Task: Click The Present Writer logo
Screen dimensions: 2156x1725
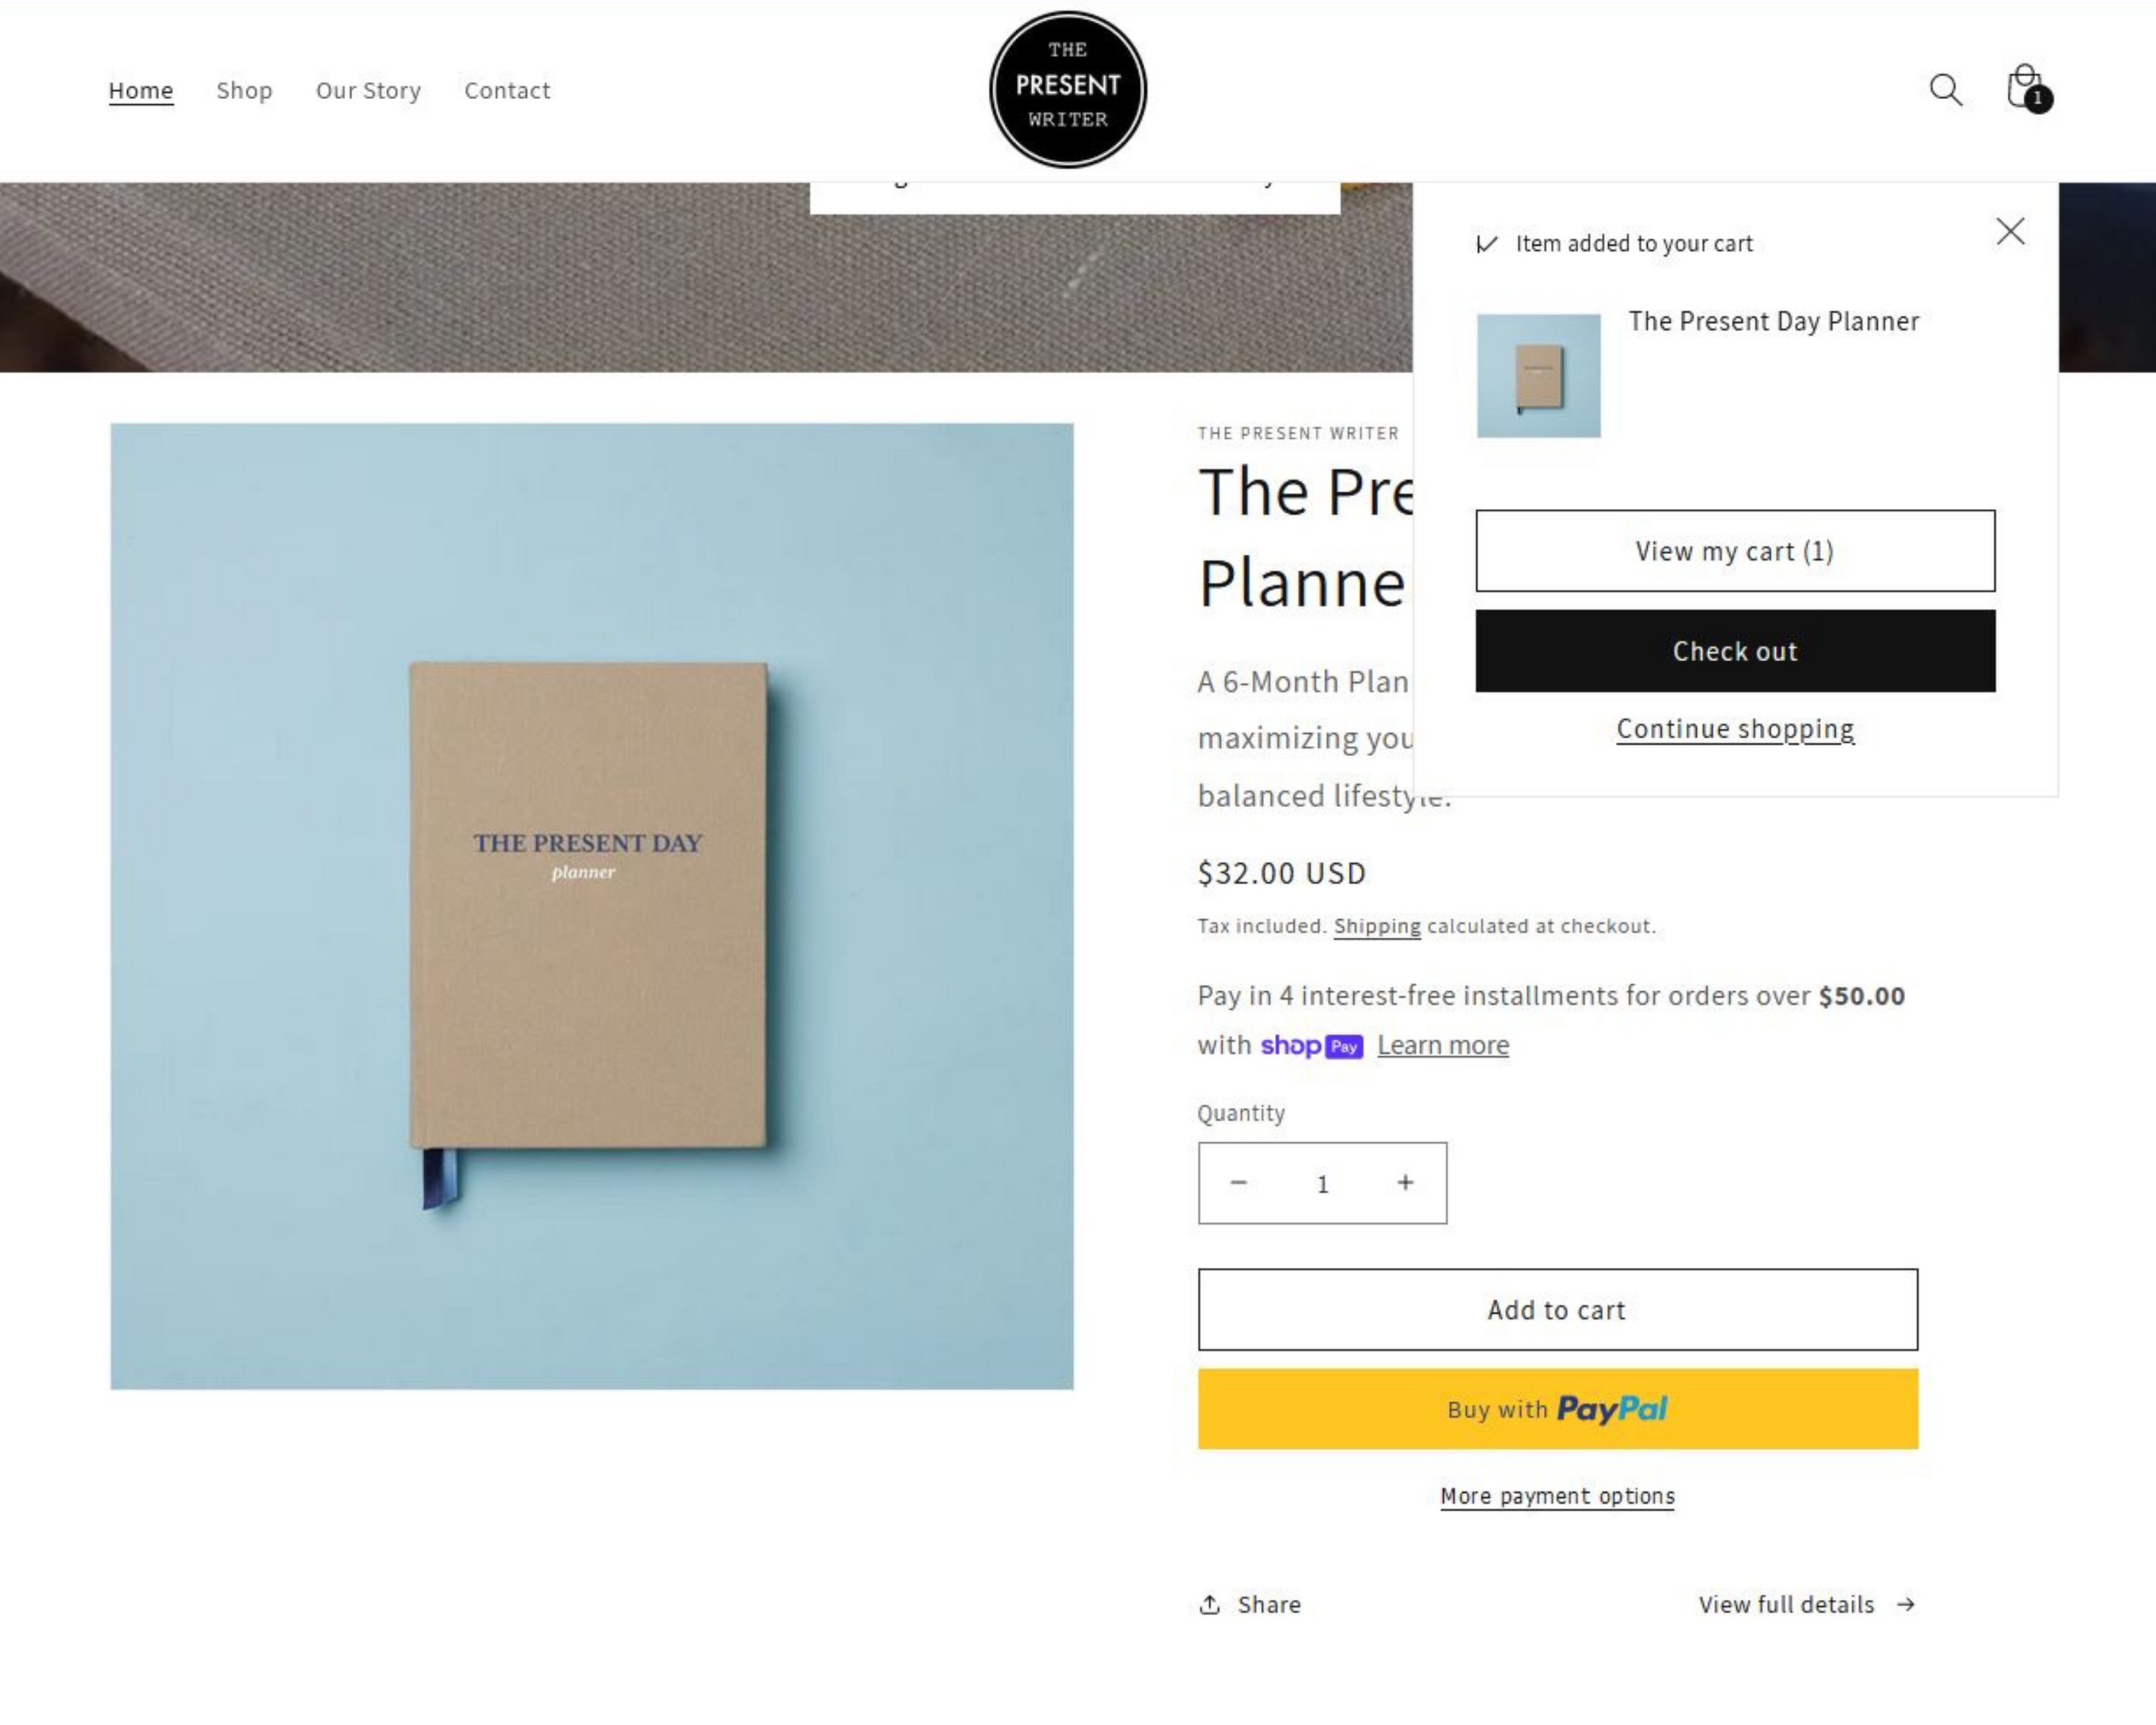Action: pos(1067,90)
